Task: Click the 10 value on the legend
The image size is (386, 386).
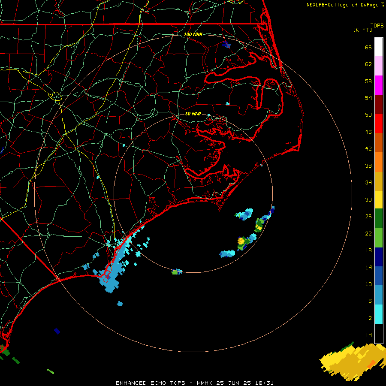Action: 368,284
